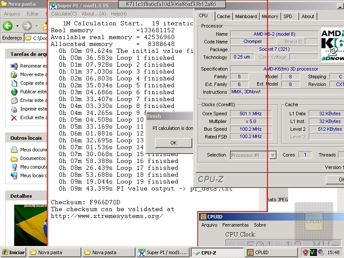Click the Super PI title bar icon
344x258 pixels.
coord(53,6)
